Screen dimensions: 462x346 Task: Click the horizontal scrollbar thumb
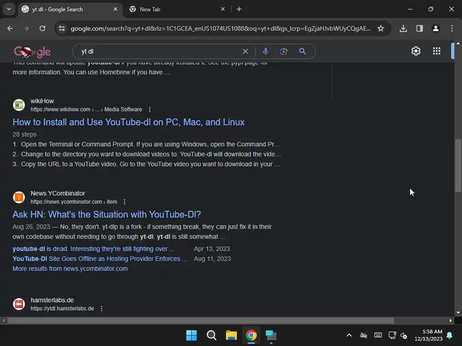(x=201, y=320)
